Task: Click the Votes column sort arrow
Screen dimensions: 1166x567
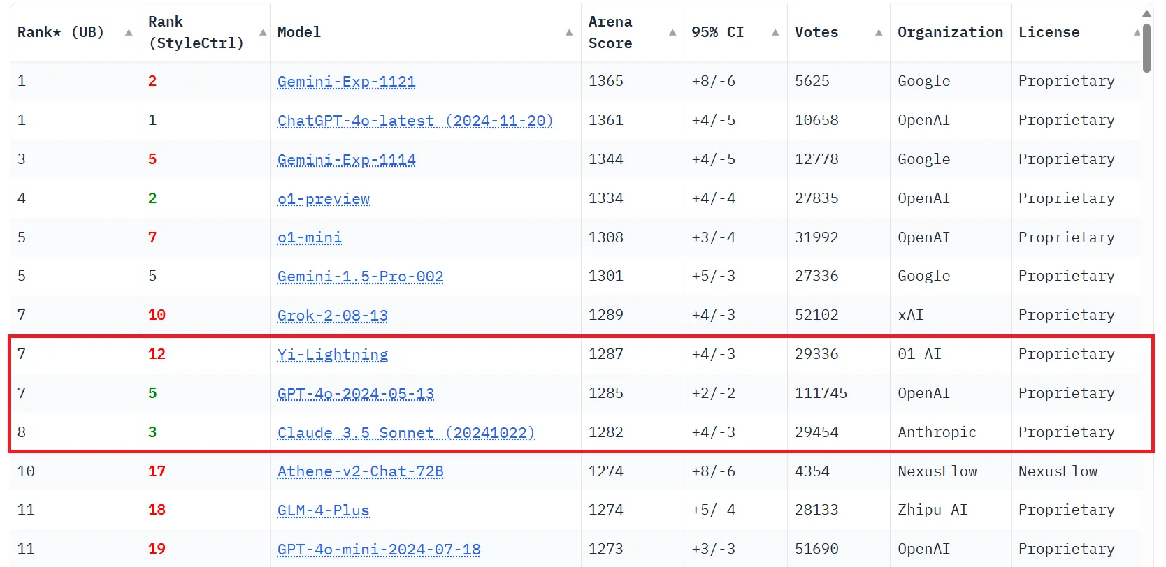Action: click(879, 33)
